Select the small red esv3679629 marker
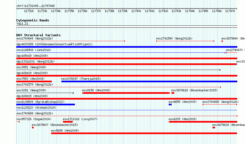This screenshot has width=245, height=144. (x=214, y=128)
